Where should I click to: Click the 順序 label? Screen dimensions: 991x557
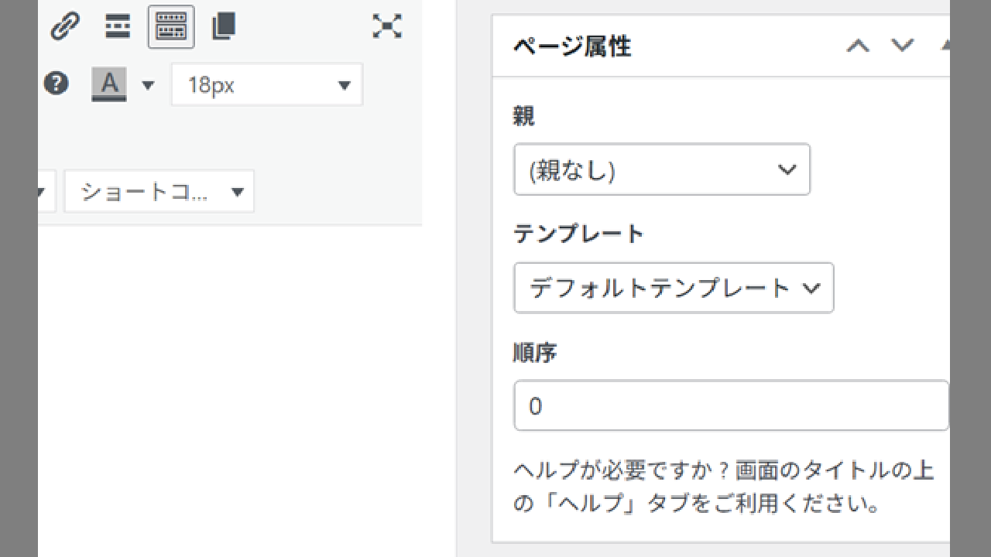[x=535, y=353]
